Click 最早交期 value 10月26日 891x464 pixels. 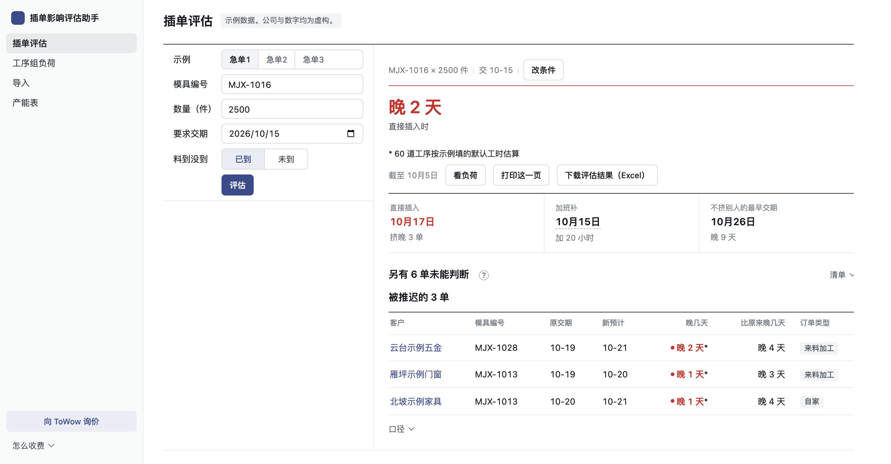[733, 222]
